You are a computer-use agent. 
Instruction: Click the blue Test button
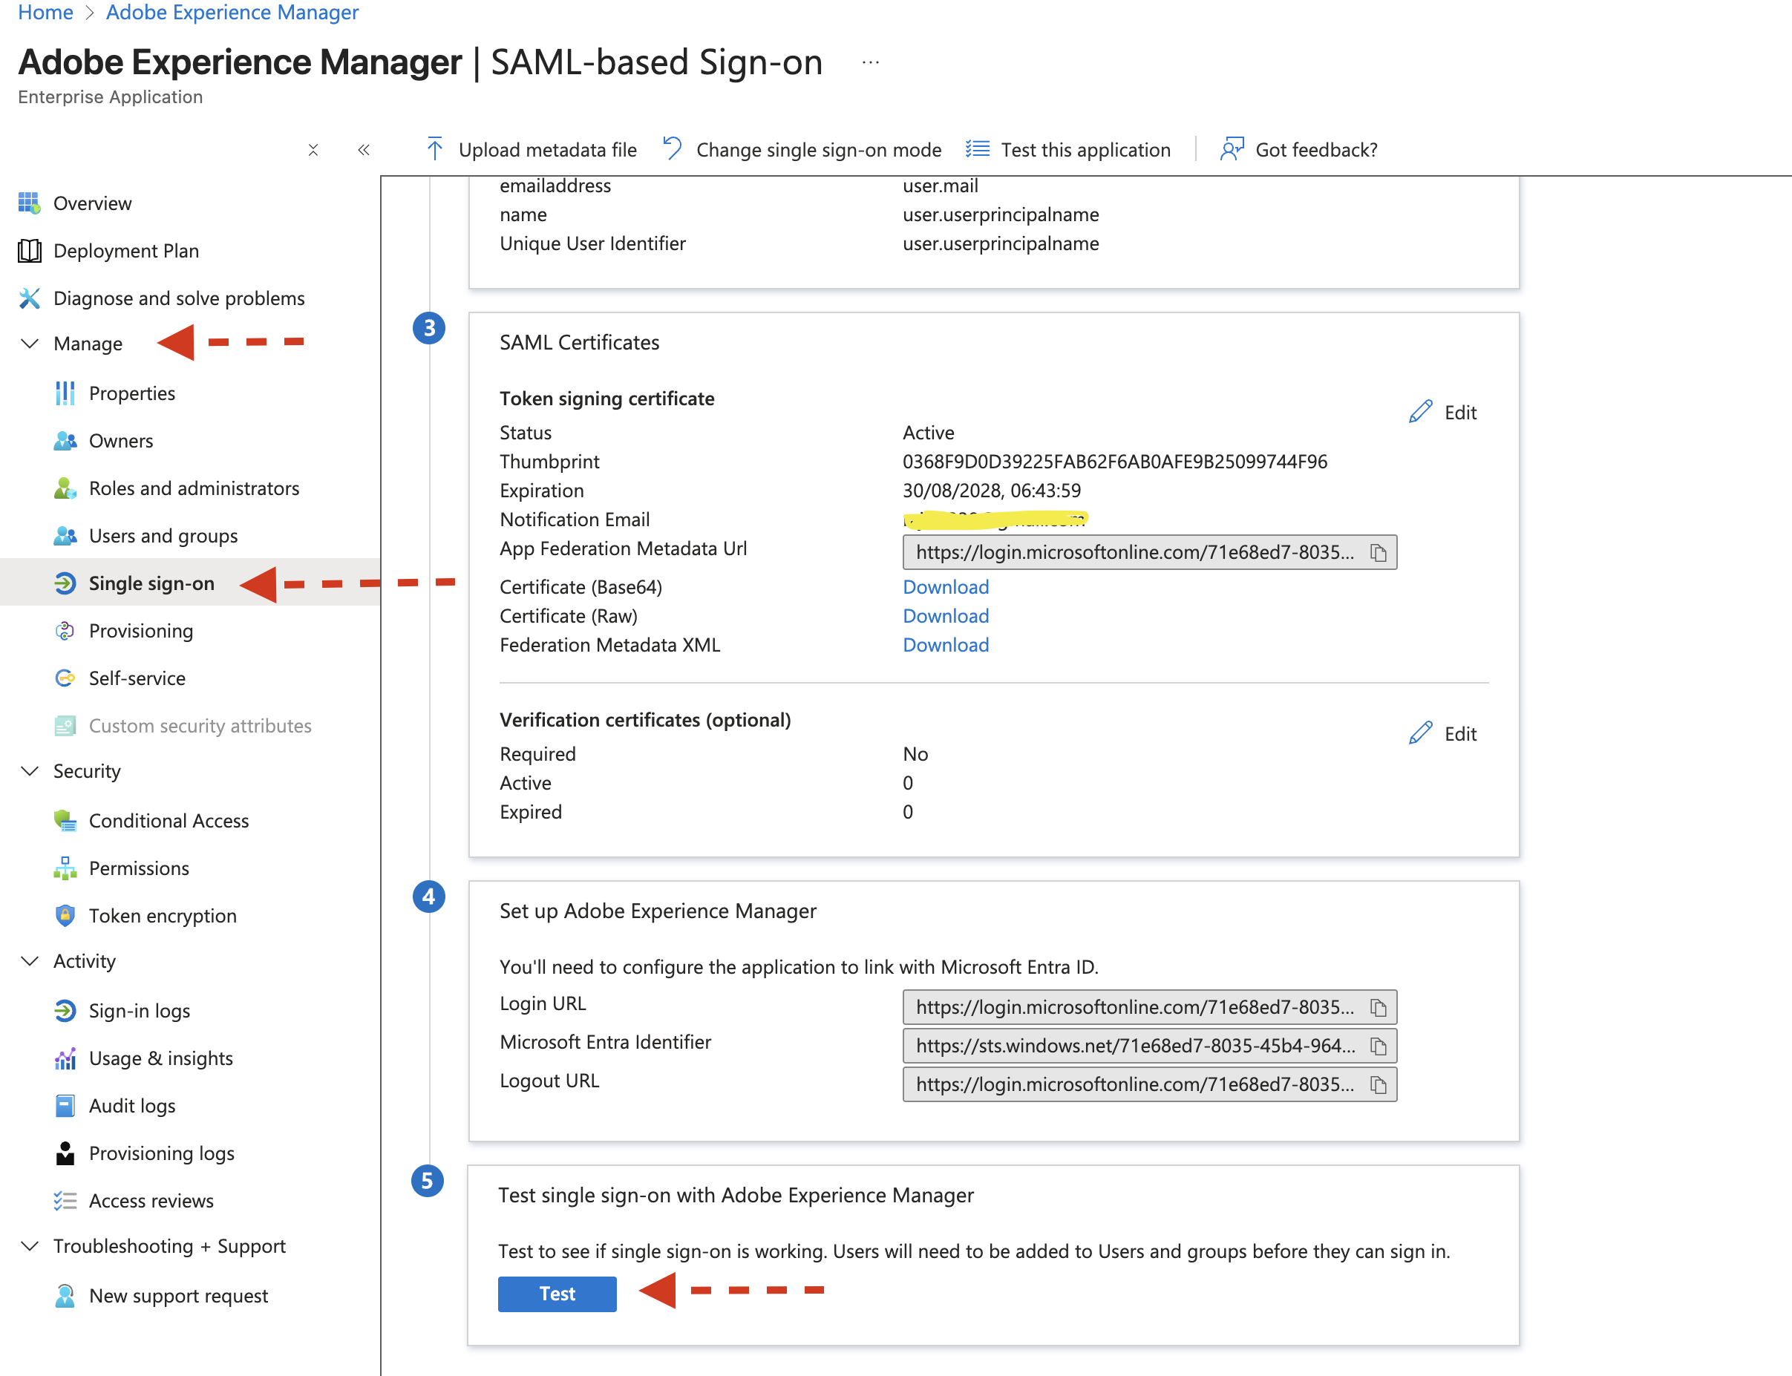[557, 1294]
